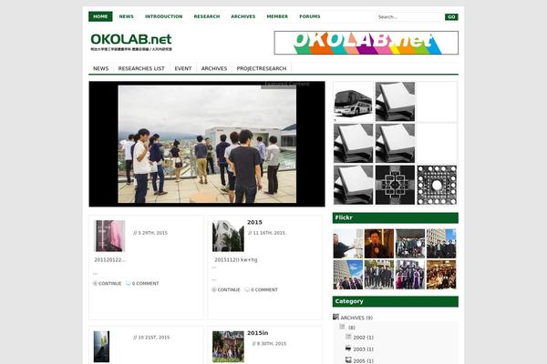Click the green OKOLAB.net logo
The image size is (547, 364).
click(x=131, y=42)
